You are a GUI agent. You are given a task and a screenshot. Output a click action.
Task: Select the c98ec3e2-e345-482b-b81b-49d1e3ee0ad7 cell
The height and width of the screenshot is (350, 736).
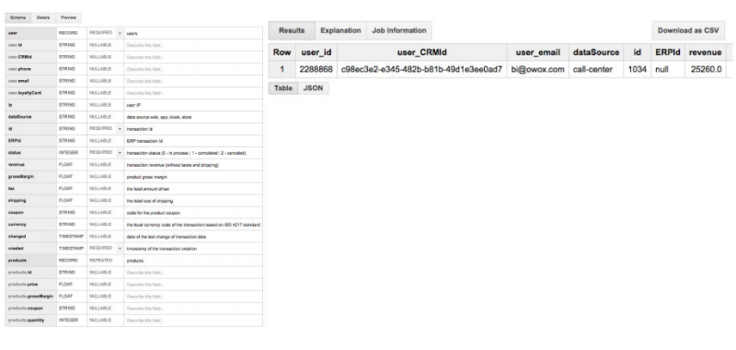coord(421,69)
